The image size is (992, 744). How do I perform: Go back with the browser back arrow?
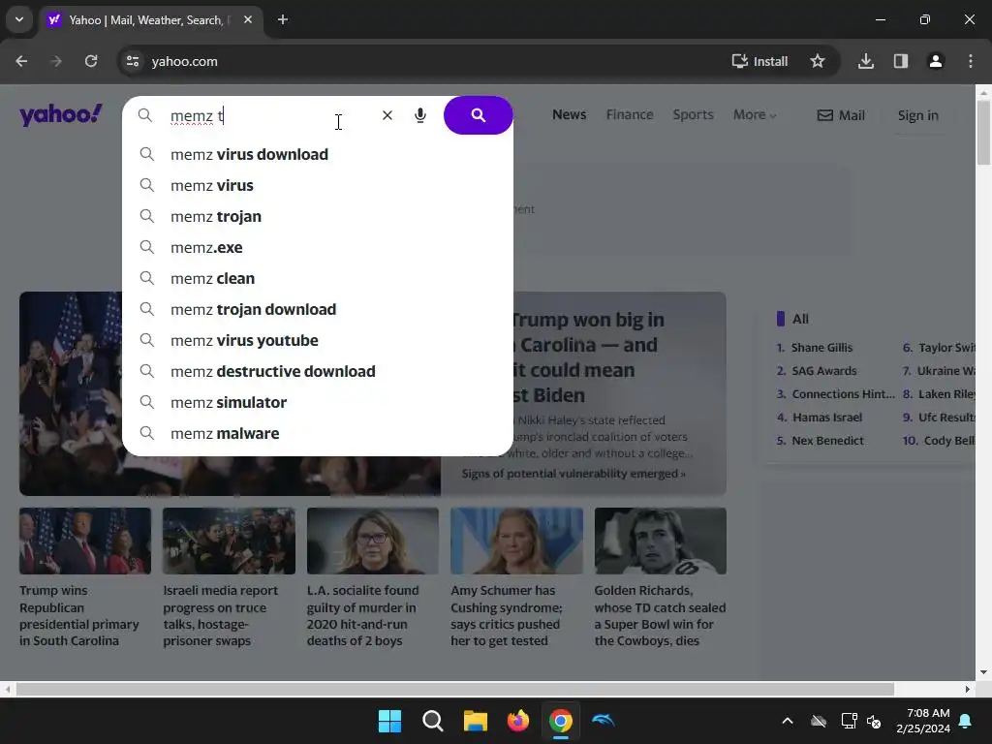coord(21,61)
